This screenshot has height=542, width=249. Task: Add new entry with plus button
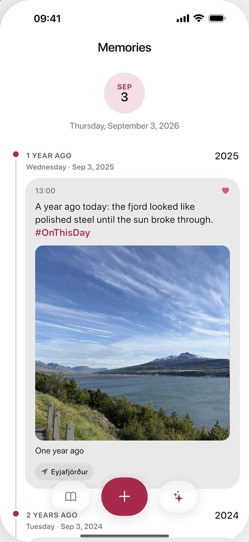coord(124,497)
